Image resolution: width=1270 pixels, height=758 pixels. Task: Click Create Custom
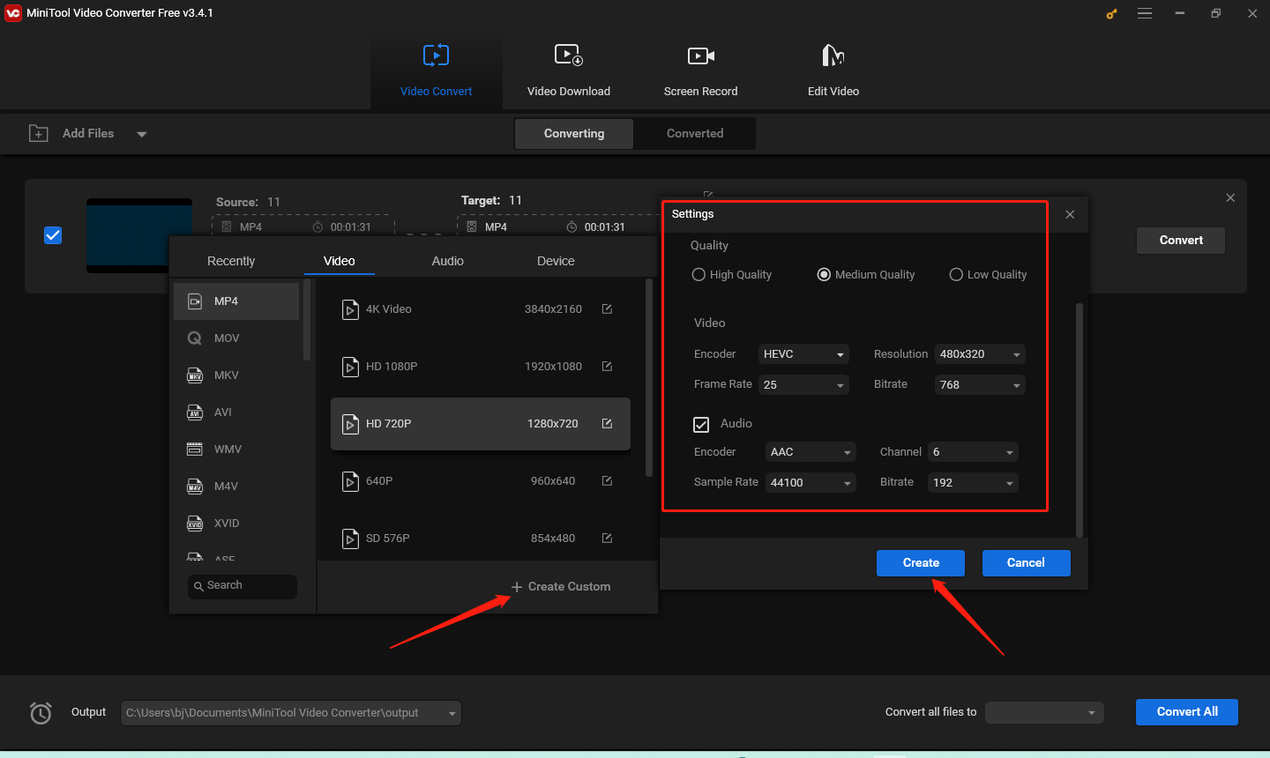(x=561, y=587)
